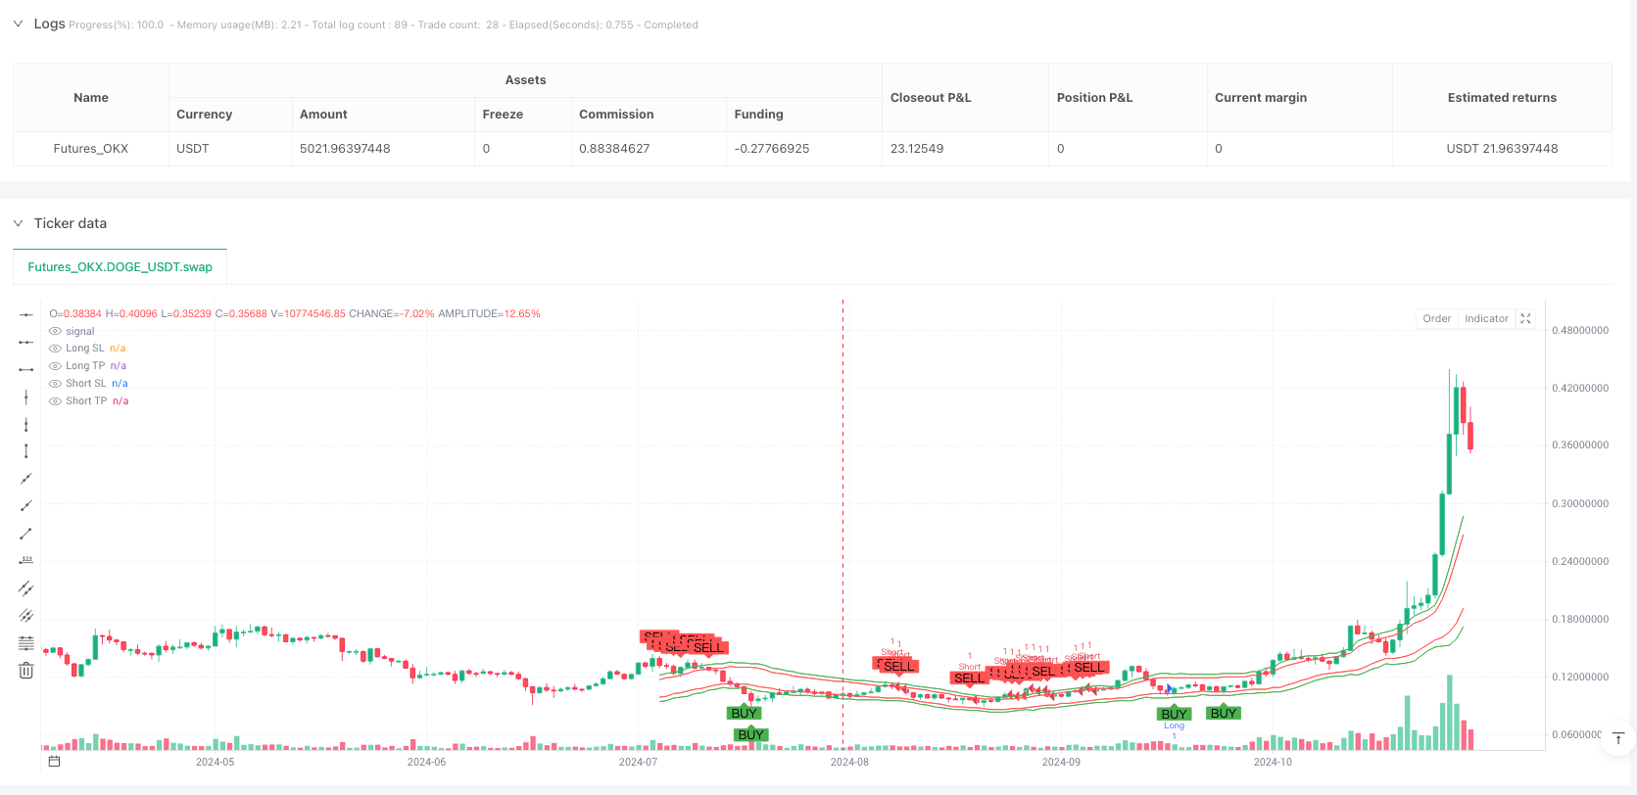The image size is (1637, 795).
Task: Switch to Futures_OKX.DOGE_USDT.swap tab
Action: pyautogui.click(x=120, y=266)
